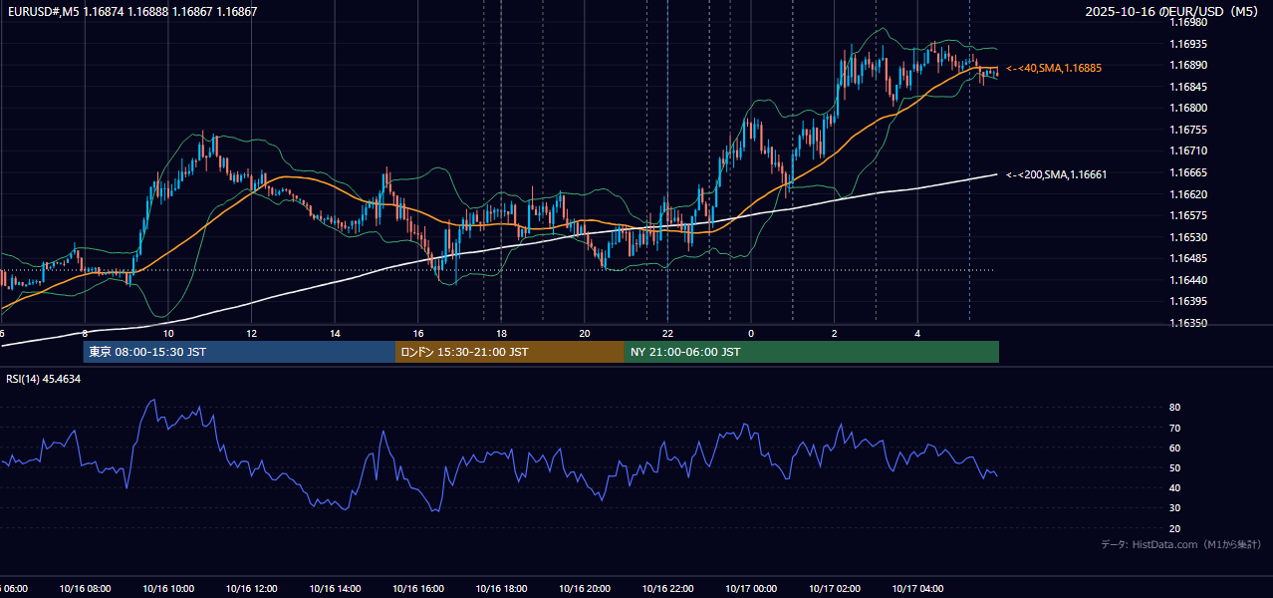The width and height of the screenshot is (1273, 598).
Task: Click the bottom axis date 10/16 20:00
Action: pos(585,588)
